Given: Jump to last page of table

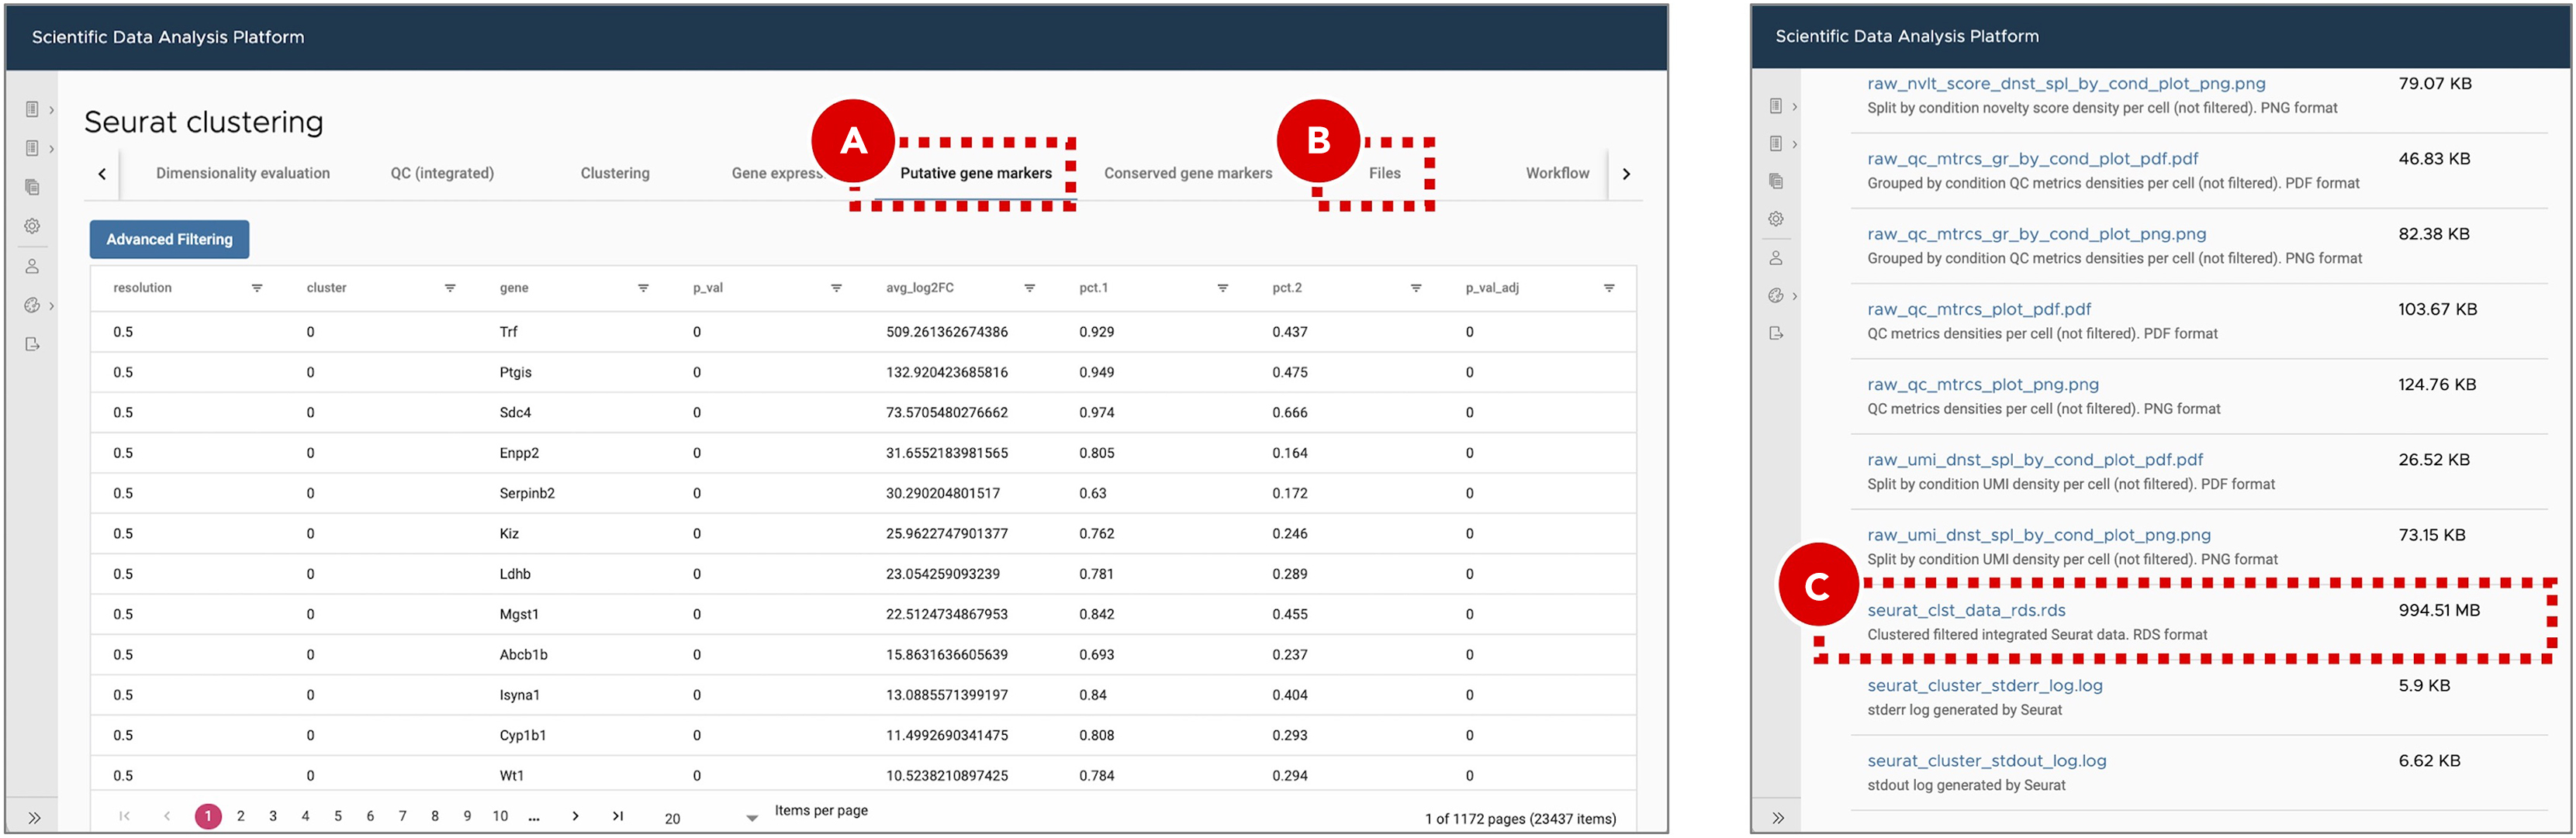Looking at the screenshot, I should coord(618,816).
